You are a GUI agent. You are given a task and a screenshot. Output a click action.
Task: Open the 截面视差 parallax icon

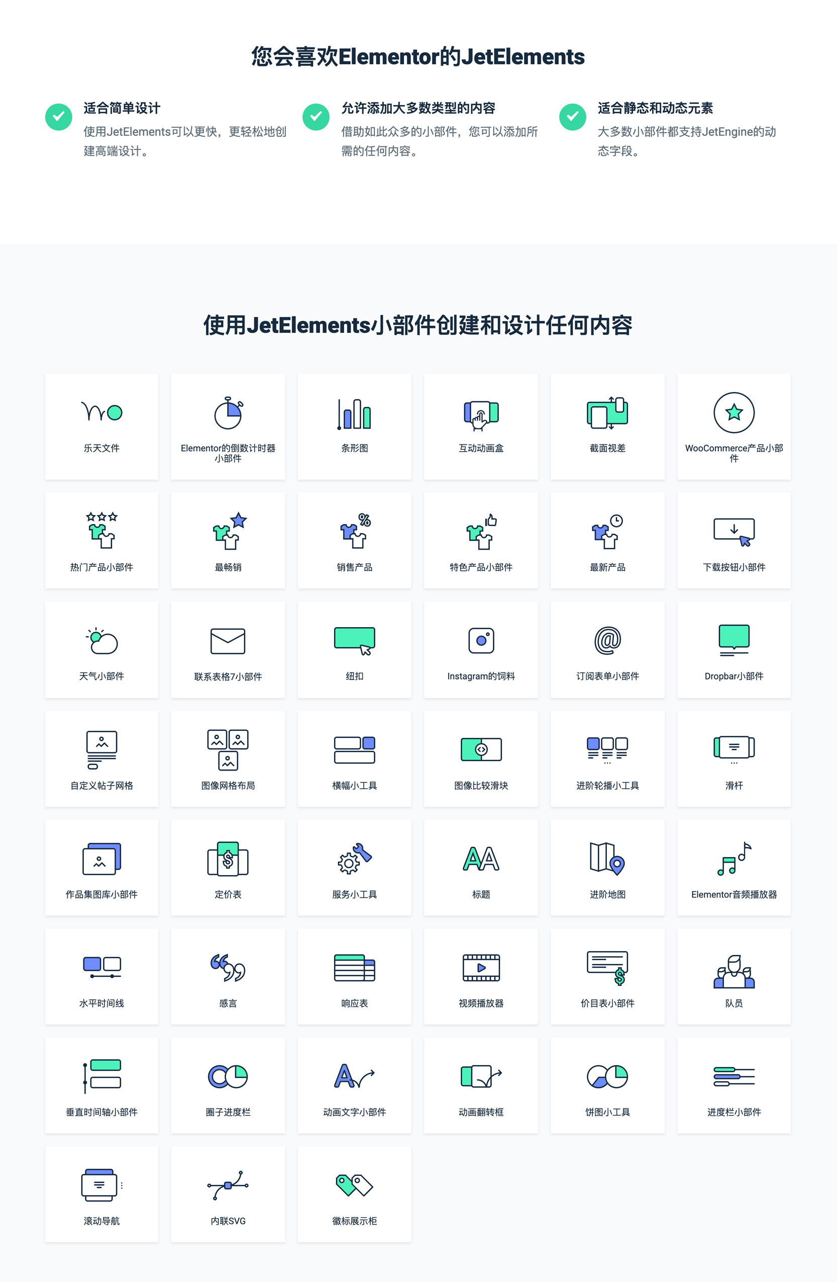[607, 413]
